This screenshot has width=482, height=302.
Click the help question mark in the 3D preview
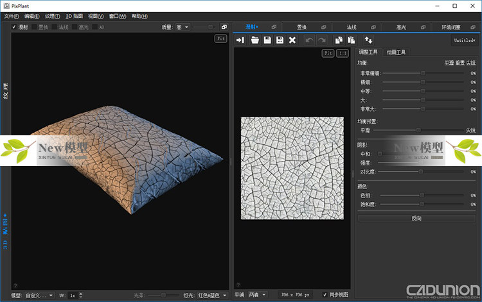15,286
